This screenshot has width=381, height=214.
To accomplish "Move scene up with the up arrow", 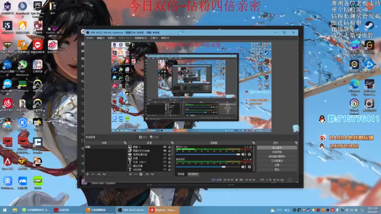I will 99,174.
